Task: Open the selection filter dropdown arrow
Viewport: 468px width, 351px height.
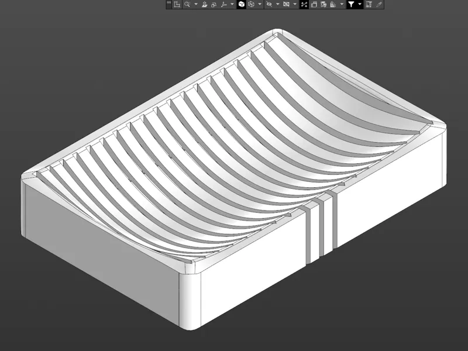Action: [360, 4]
